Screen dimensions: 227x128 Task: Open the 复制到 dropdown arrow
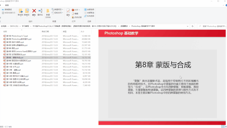[27, 16]
